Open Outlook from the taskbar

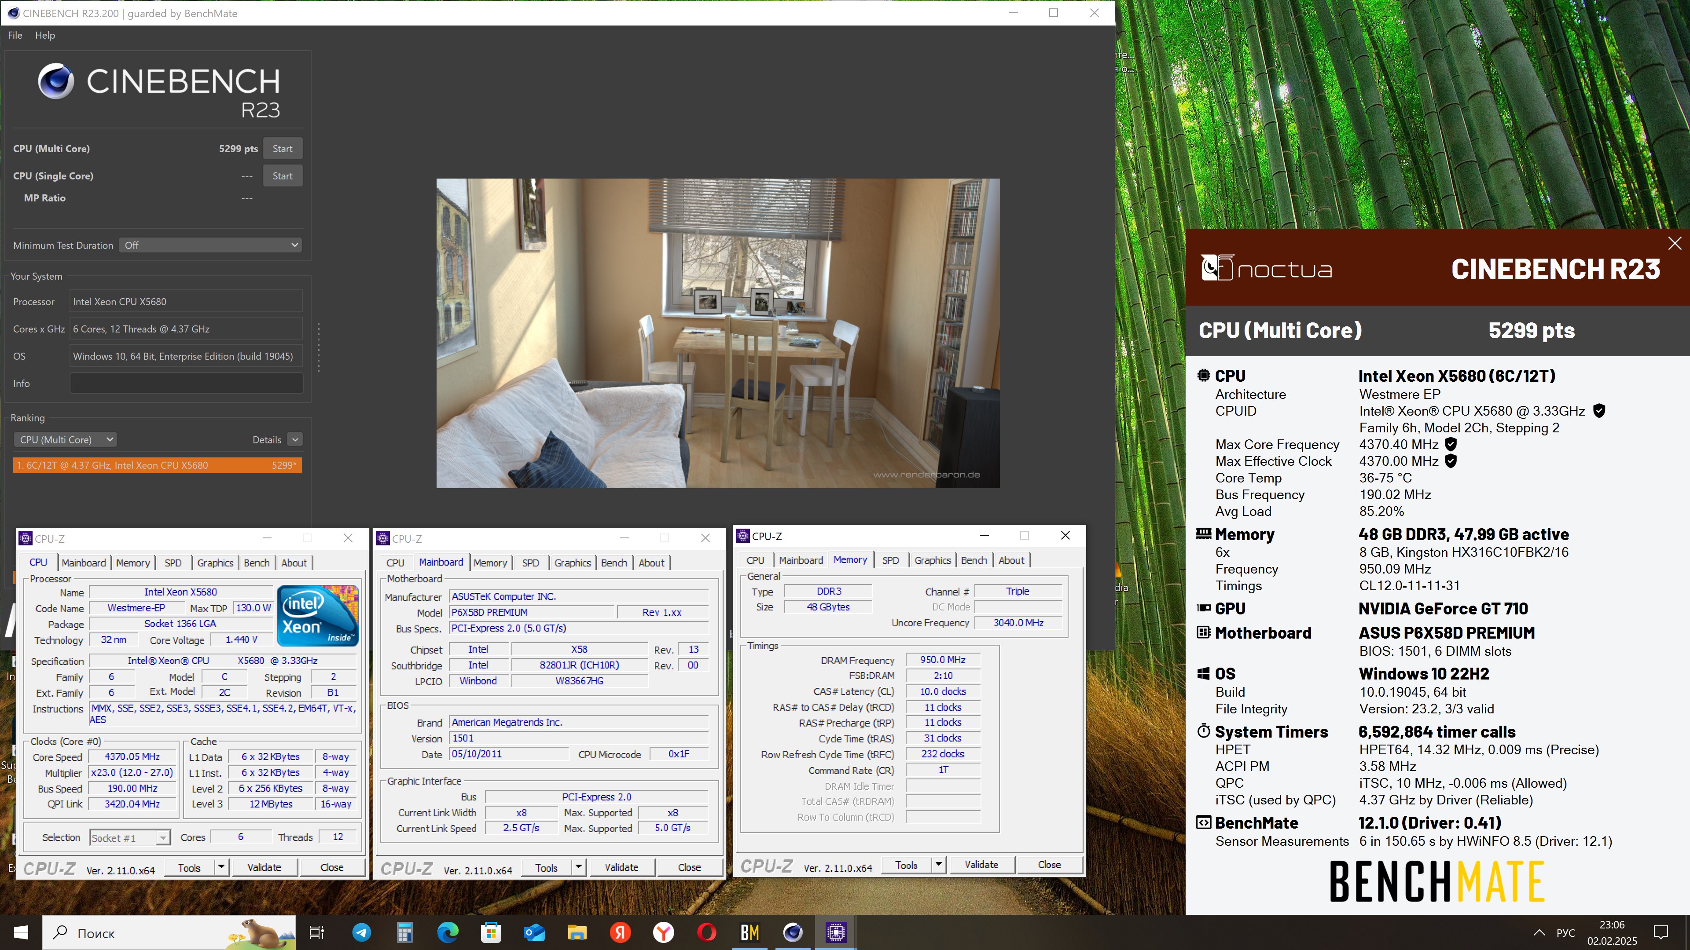coord(534,932)
